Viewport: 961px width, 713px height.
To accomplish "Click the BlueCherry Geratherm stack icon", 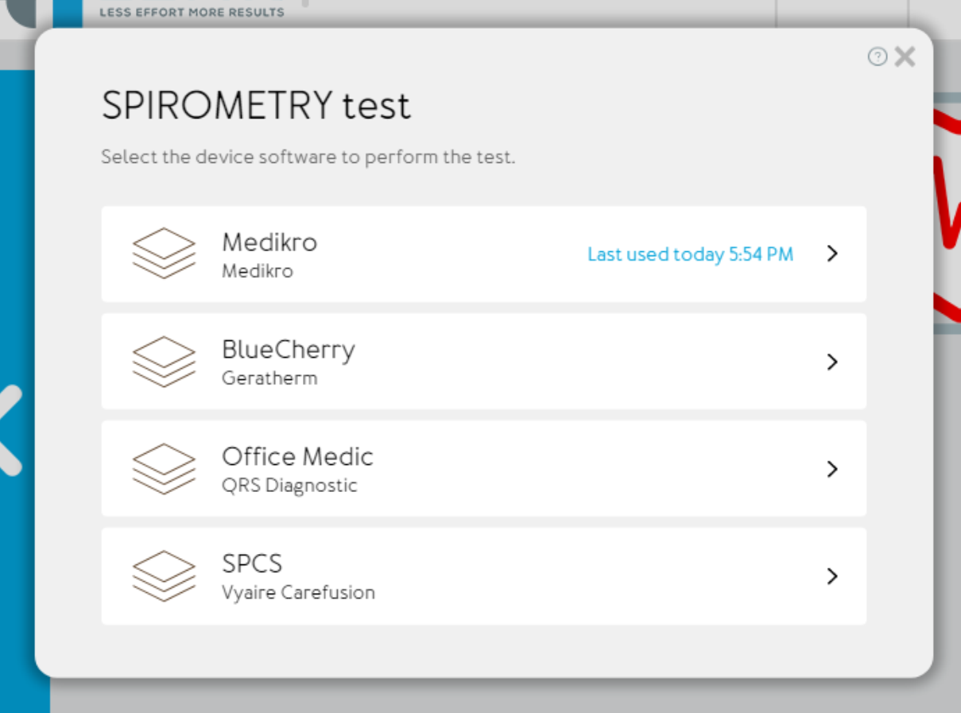I will (x=164, y=362).
